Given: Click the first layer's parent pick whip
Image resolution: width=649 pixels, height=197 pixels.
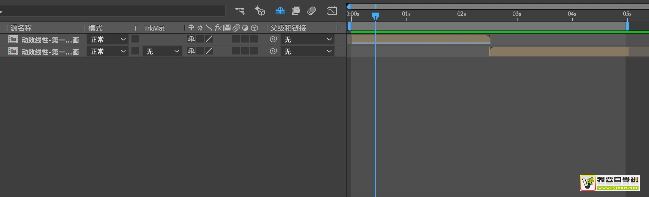Looking at the screenshot, I should pyautogui.click(x=273, y=39).
